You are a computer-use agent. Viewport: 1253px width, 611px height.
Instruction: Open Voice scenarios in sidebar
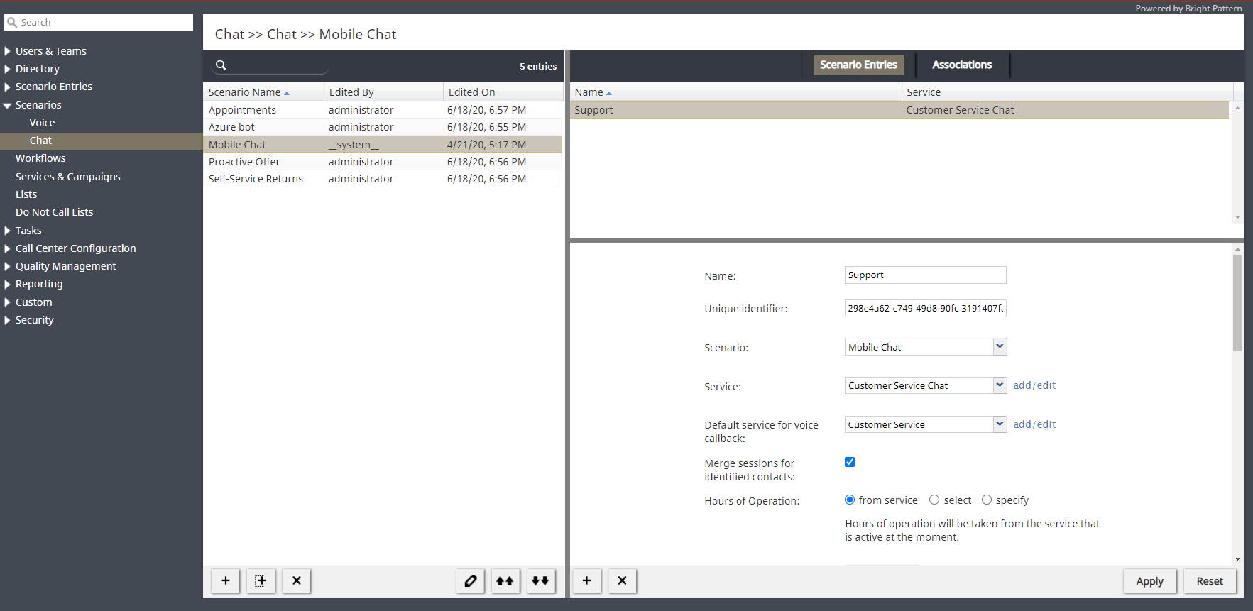tap(42, 123)
